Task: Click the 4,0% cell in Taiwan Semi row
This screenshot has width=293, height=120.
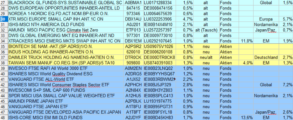Action: point(246,63)
